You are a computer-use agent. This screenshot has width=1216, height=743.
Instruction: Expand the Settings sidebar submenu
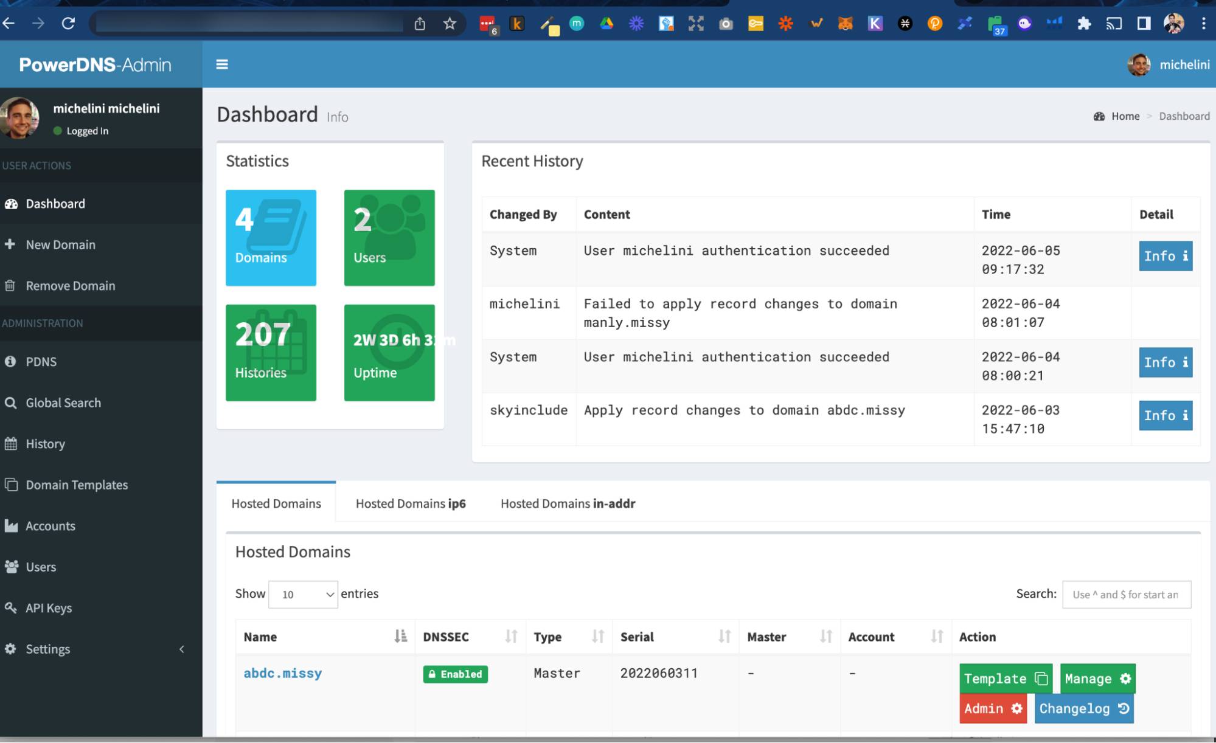pos(49,649)
